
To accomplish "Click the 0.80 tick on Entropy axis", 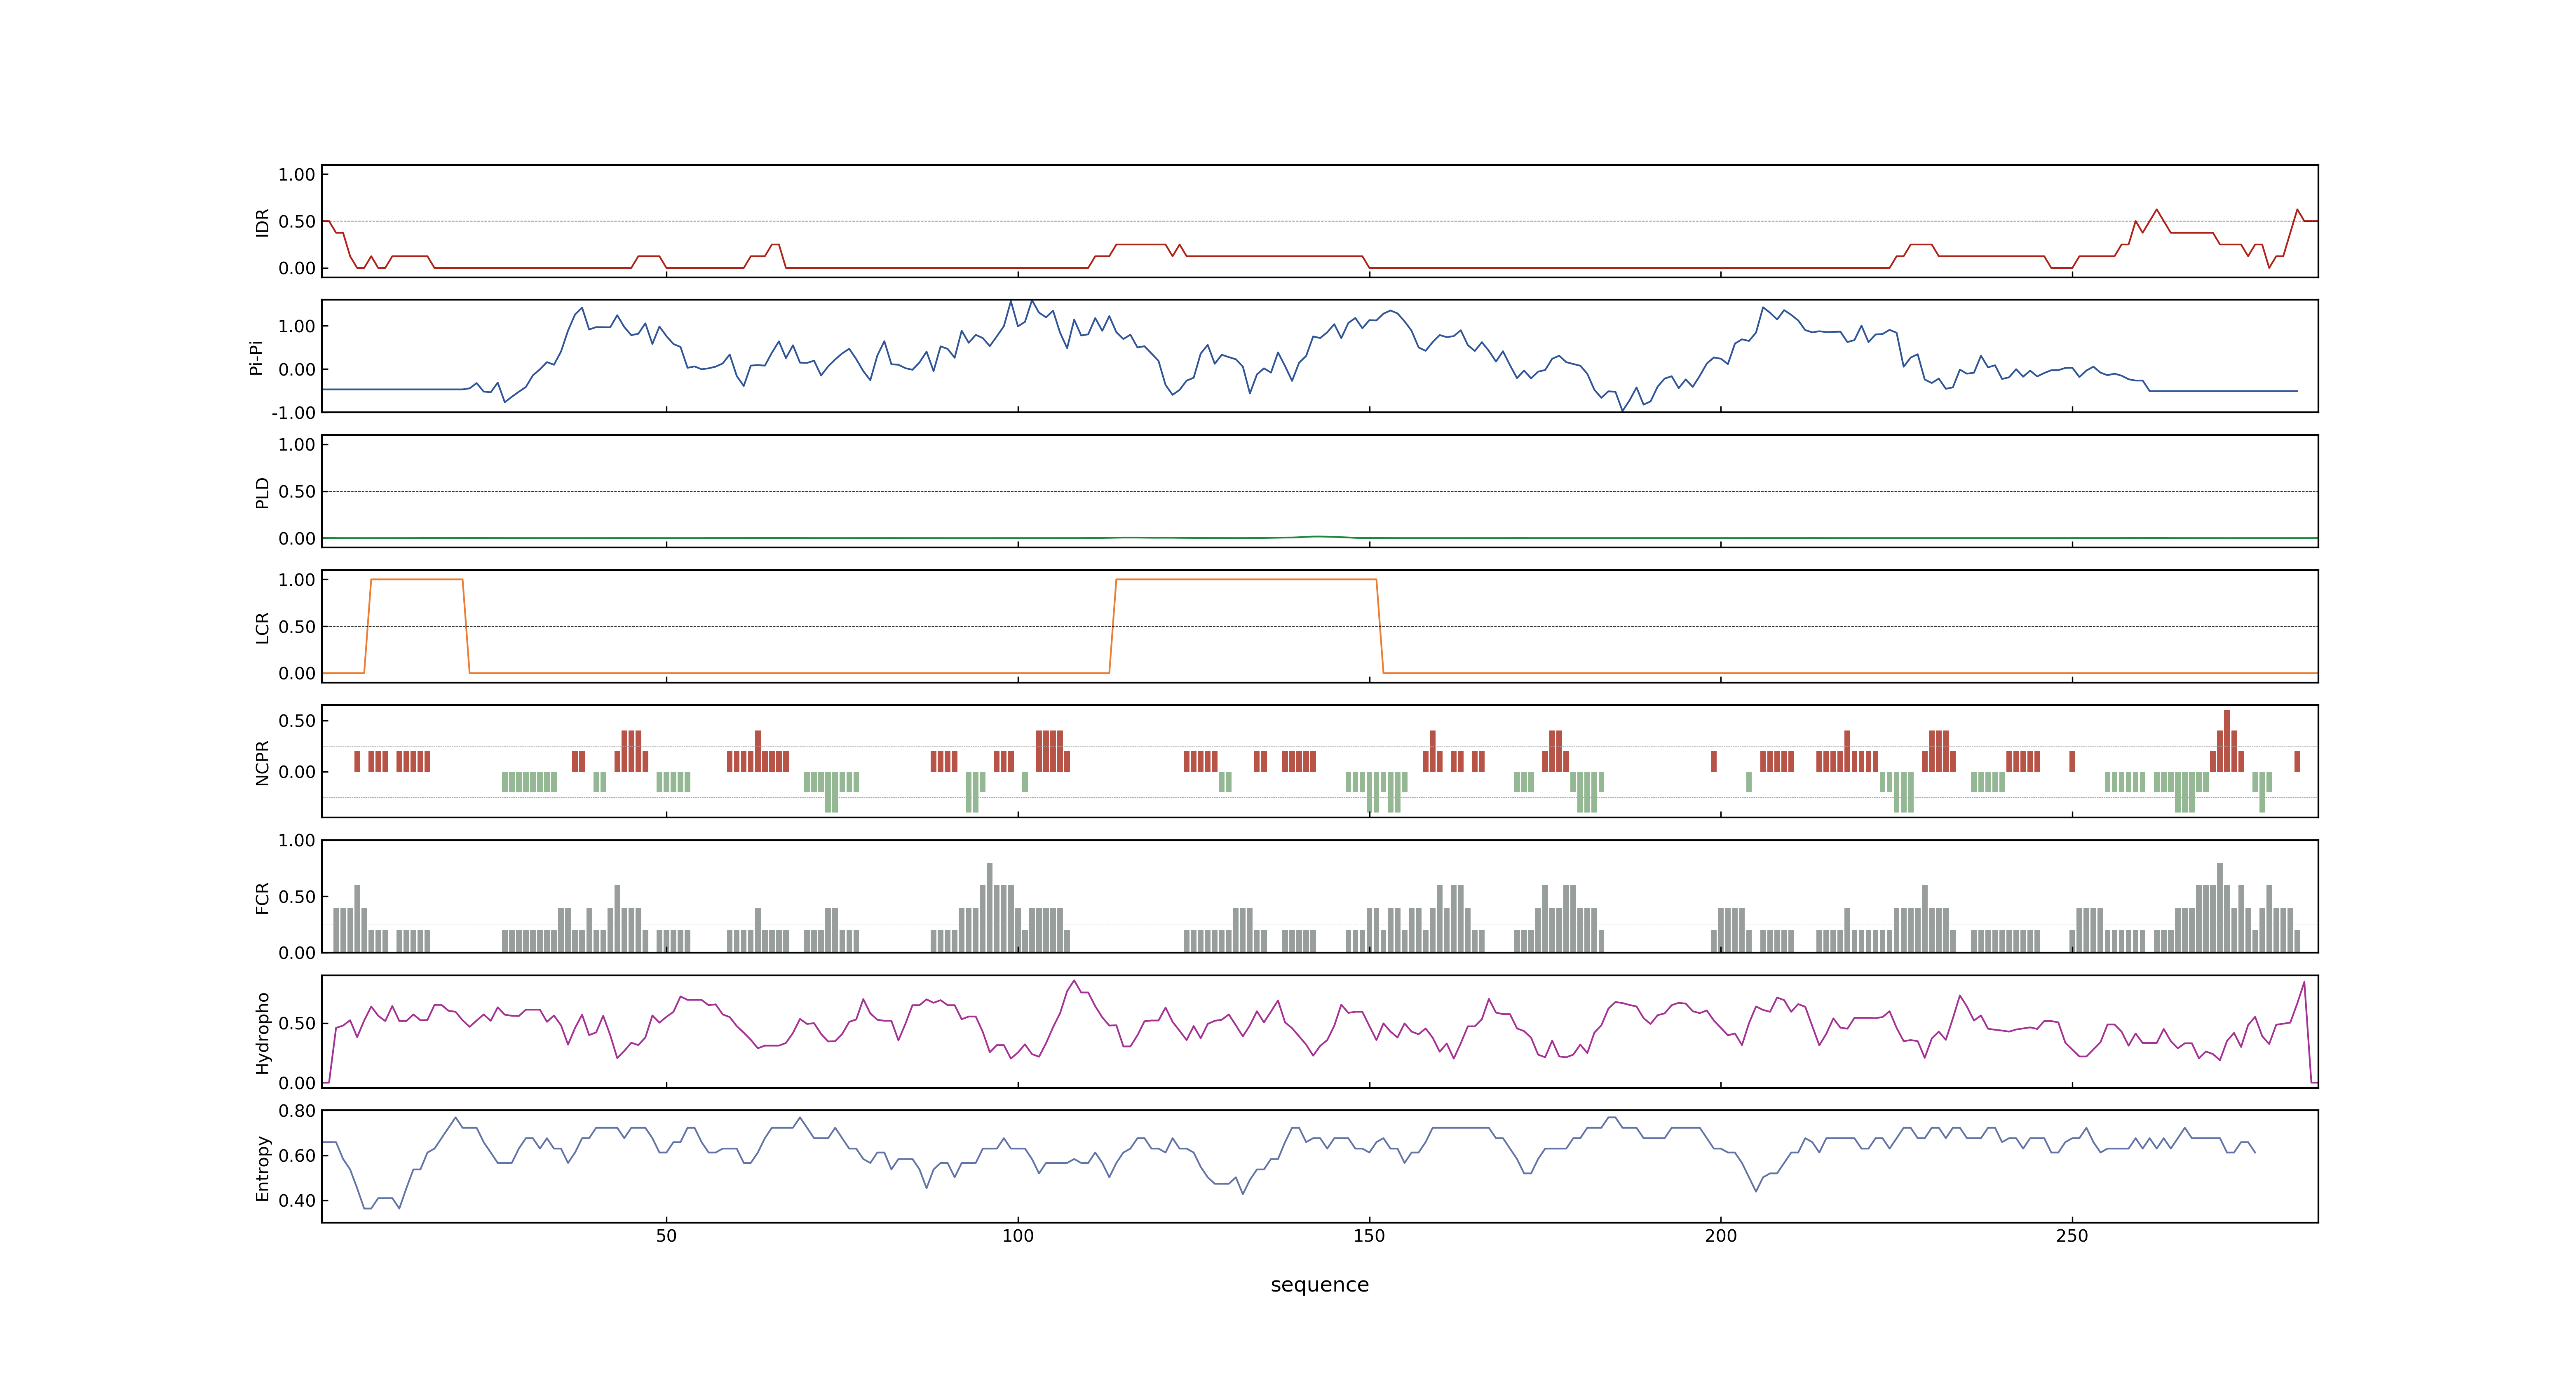I will tap(297, 1110).
